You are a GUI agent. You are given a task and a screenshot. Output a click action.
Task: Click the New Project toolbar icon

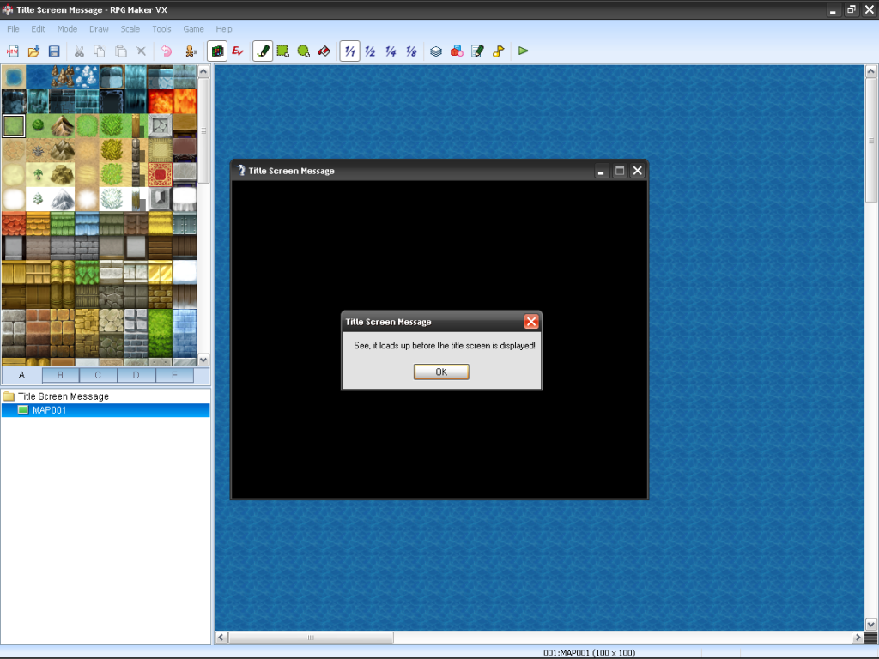[13, 51]
